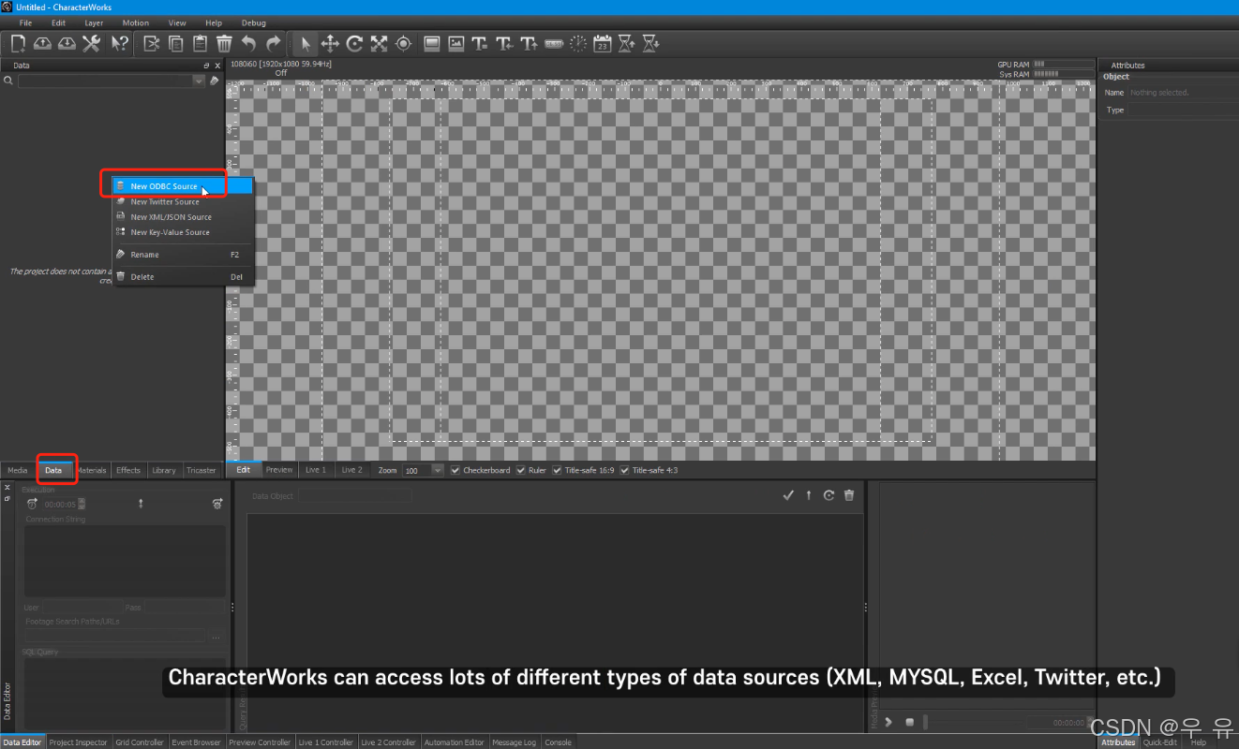Viewport: 1239px width, 749px height.
Task: Click the Redo arrow icon
Action: [273, 43]
